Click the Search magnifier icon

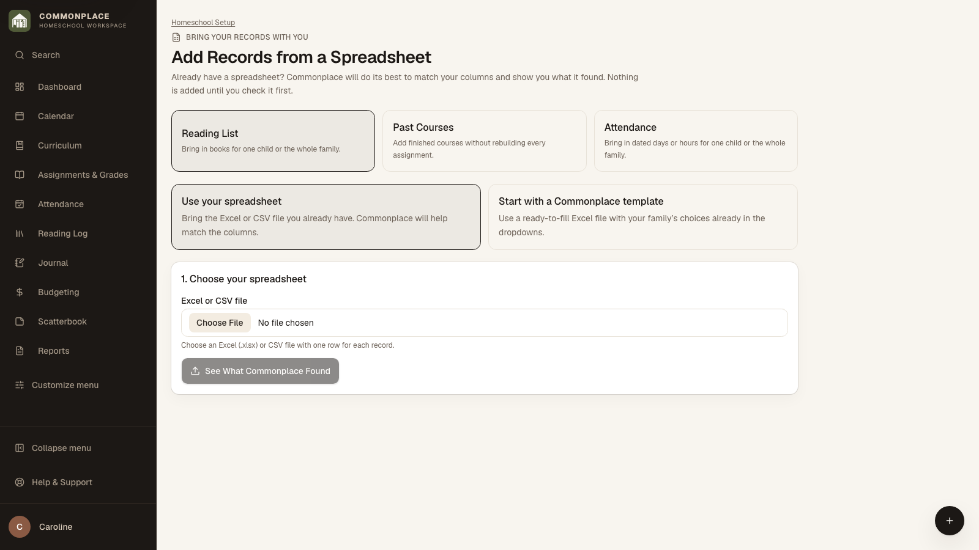[20, 55]
